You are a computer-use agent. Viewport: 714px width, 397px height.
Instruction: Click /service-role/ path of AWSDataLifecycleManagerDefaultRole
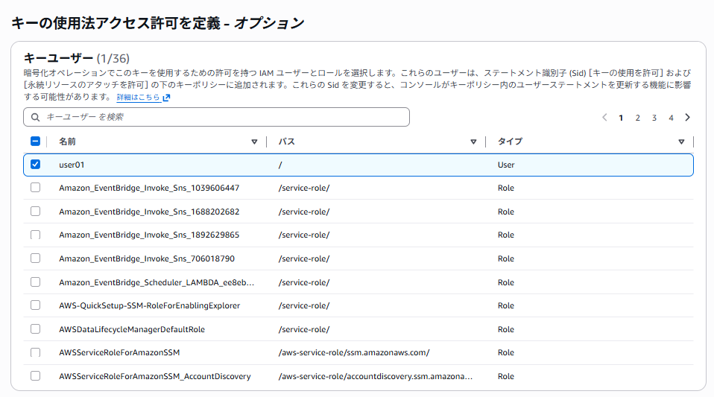click(304, 329)
